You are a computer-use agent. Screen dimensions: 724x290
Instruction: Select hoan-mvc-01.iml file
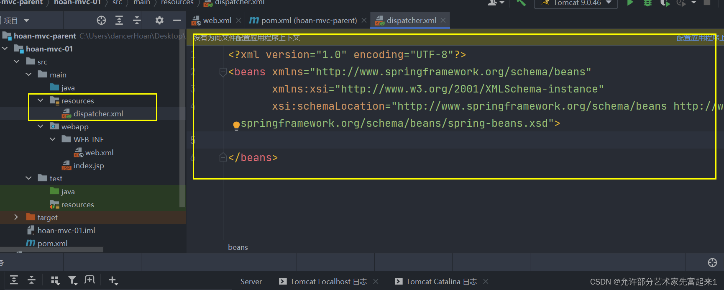tap(66, 231)
